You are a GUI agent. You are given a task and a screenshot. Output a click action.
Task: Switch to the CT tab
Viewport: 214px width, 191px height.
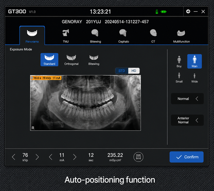(x=153, y=36)
